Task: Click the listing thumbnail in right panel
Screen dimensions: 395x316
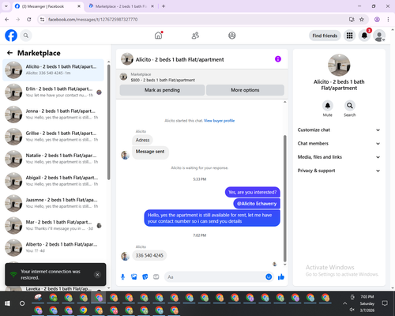Action: pyautogui.click(x=339, y=65)
